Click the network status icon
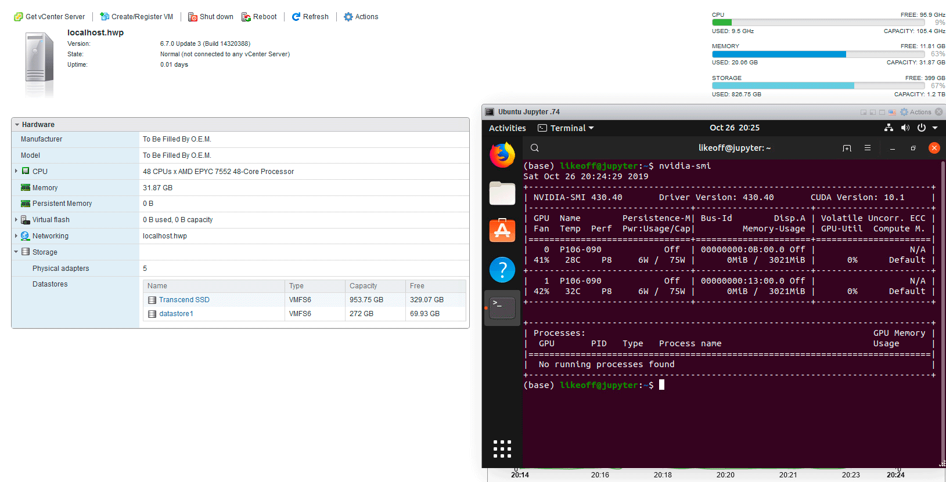Image resolution: width=946 pixels, height=482 pixels. coord(889,128)
